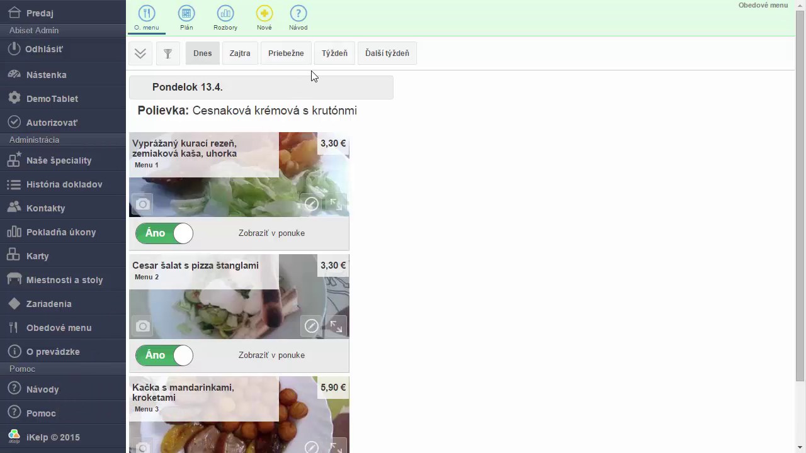Click camera icon on Menu 2 card
This screenshot has width=806, height=453.
[143, 326]
